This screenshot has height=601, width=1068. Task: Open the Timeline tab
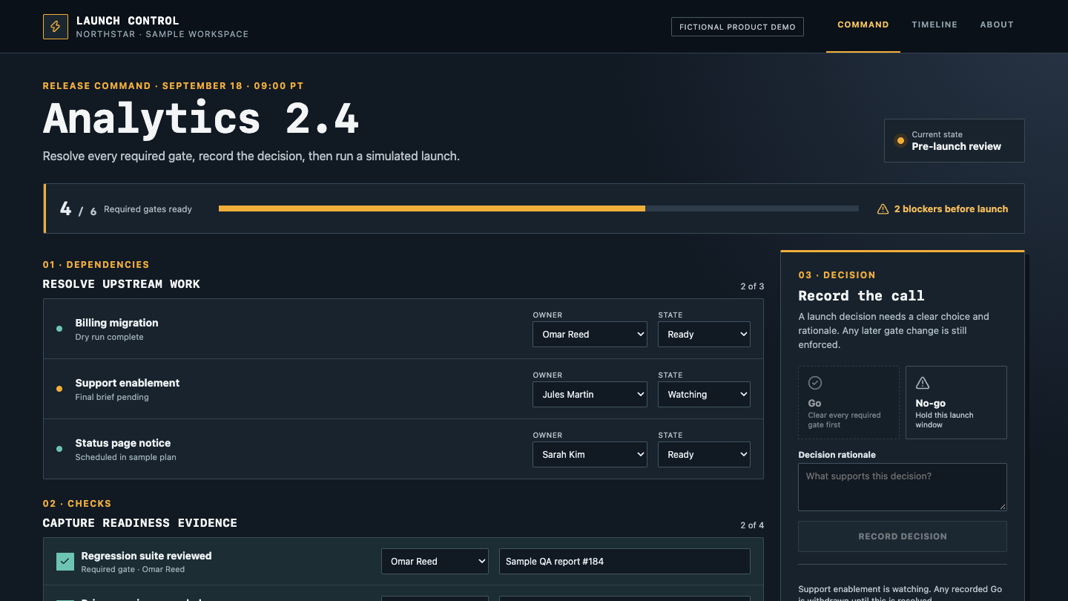(934, 25)
